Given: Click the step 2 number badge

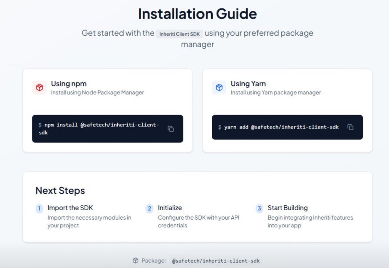Looking at the screenshot, I should (149, 209).
